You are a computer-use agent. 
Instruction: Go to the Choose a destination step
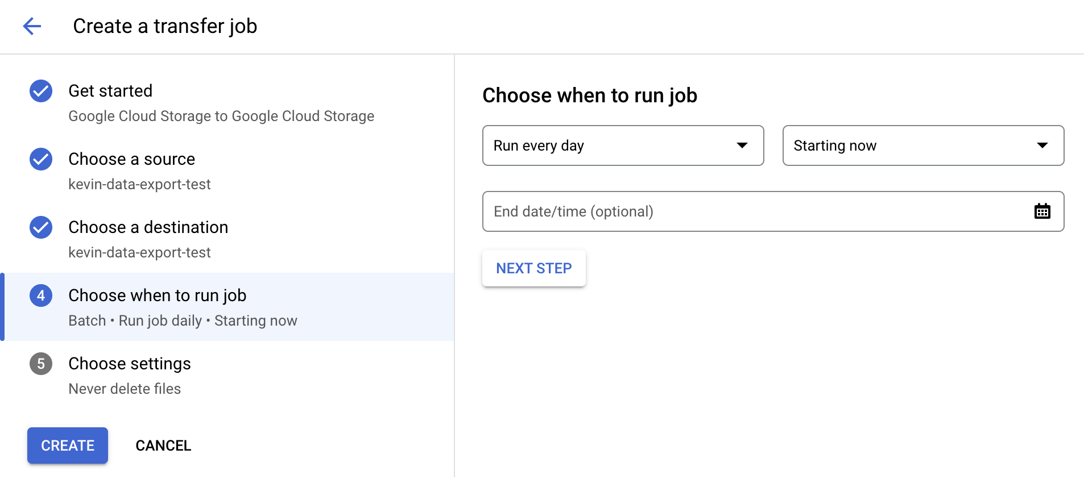pos(227,239)
